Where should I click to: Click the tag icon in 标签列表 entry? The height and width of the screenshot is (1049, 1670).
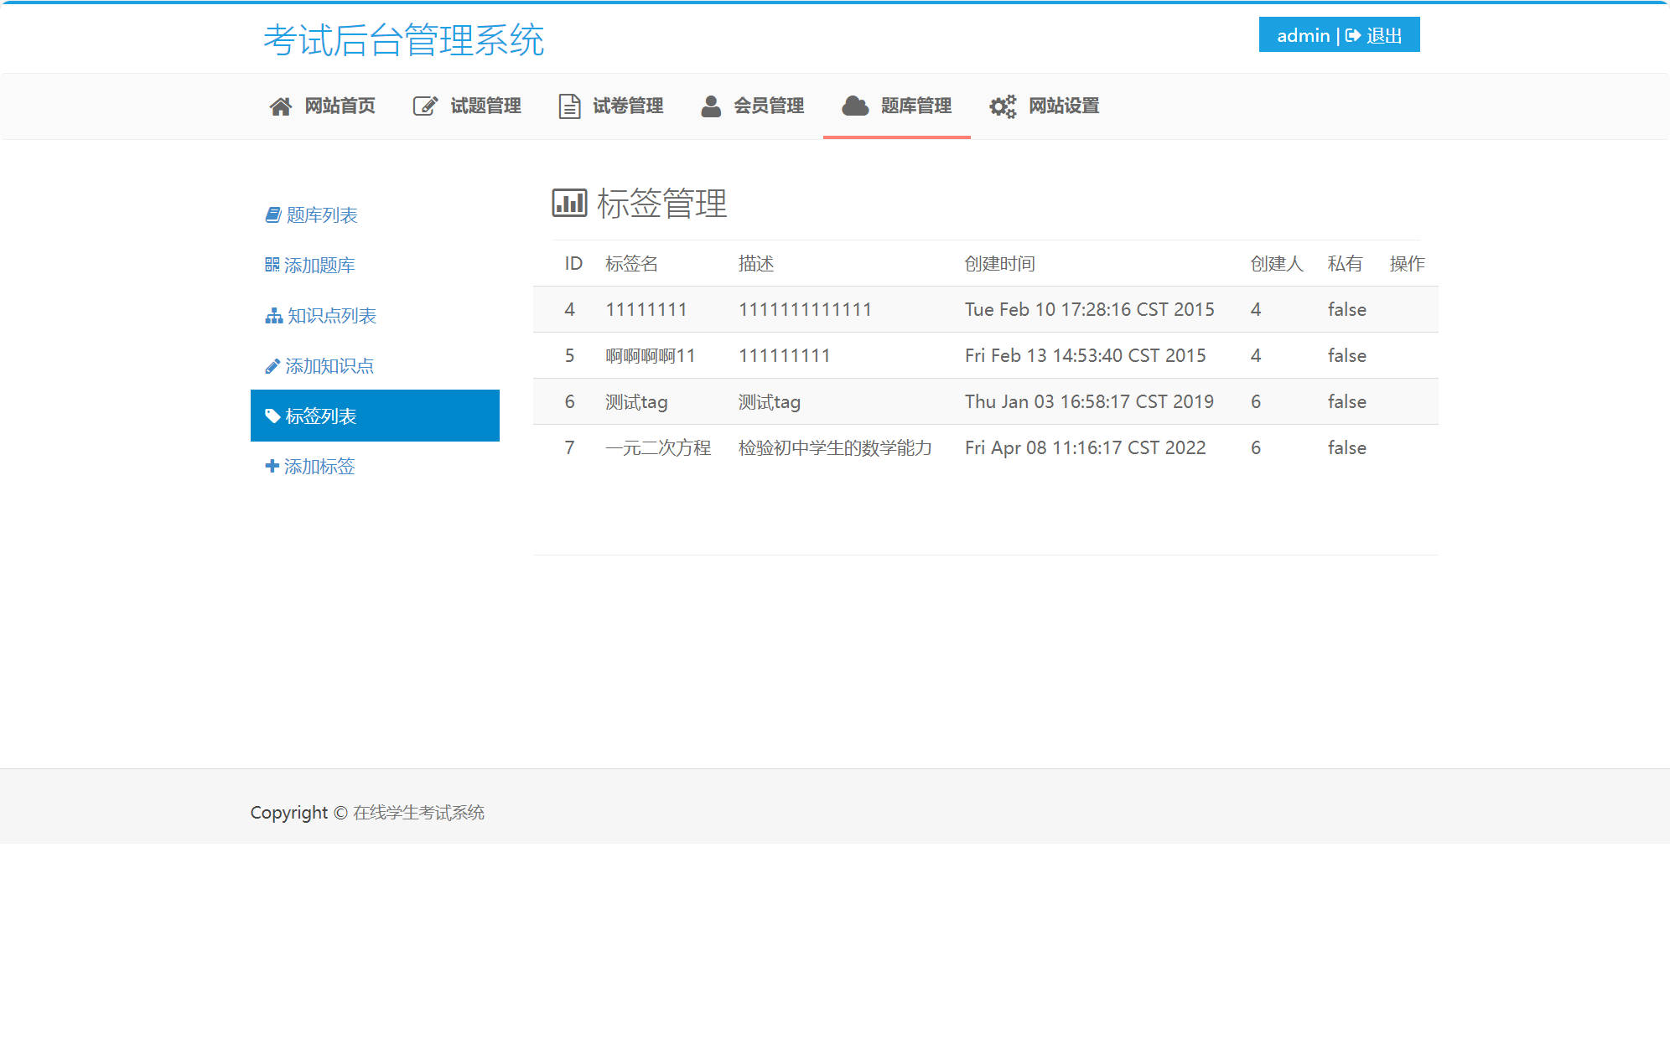[x=272, y=415]
